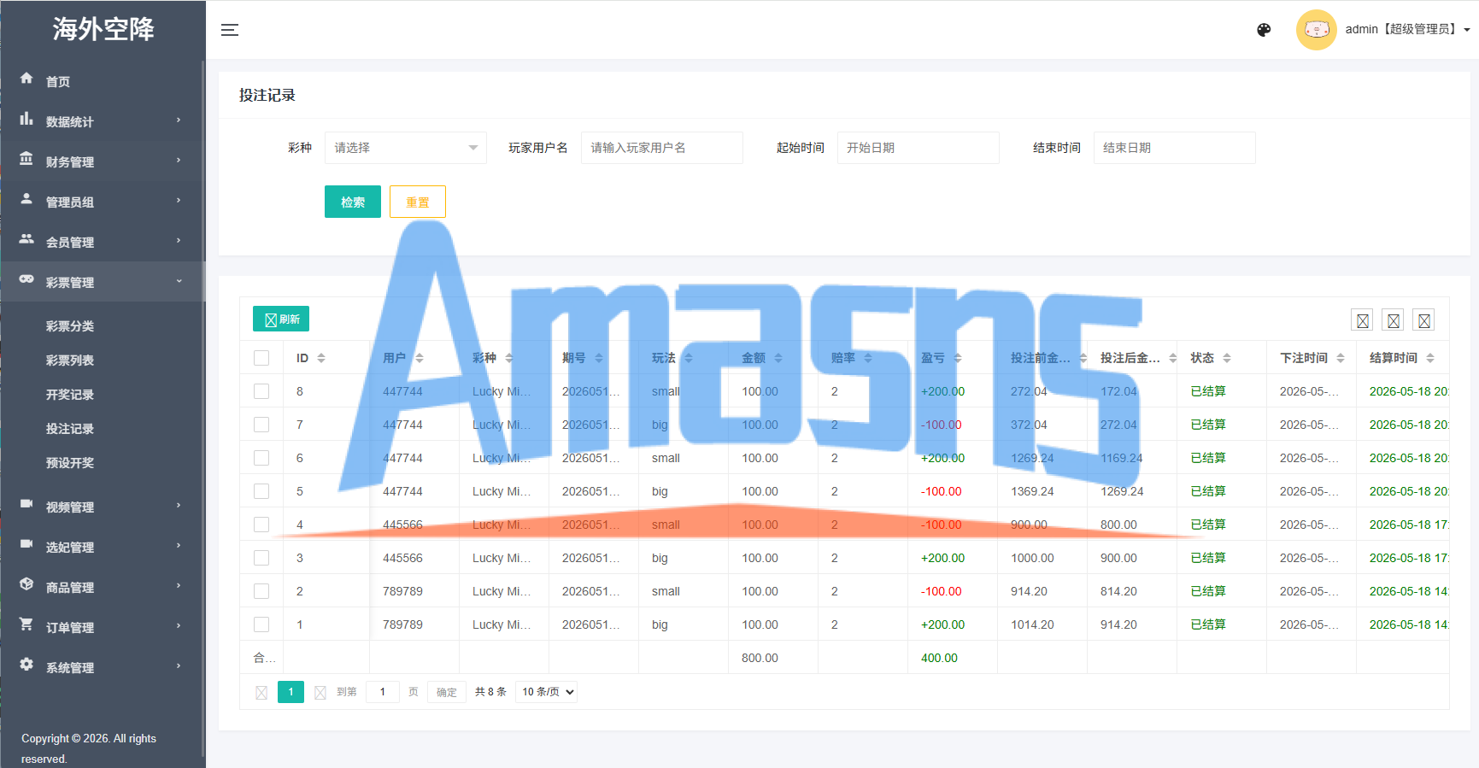Viewport: 1479px width, 768px height.
Task: Open the theme color palette icon
Action: click(x=1264, y=30)
